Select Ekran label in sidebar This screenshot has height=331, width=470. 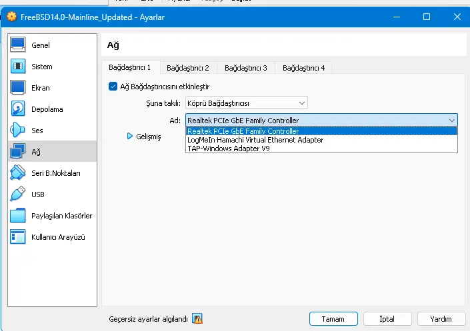pos(41,88)
